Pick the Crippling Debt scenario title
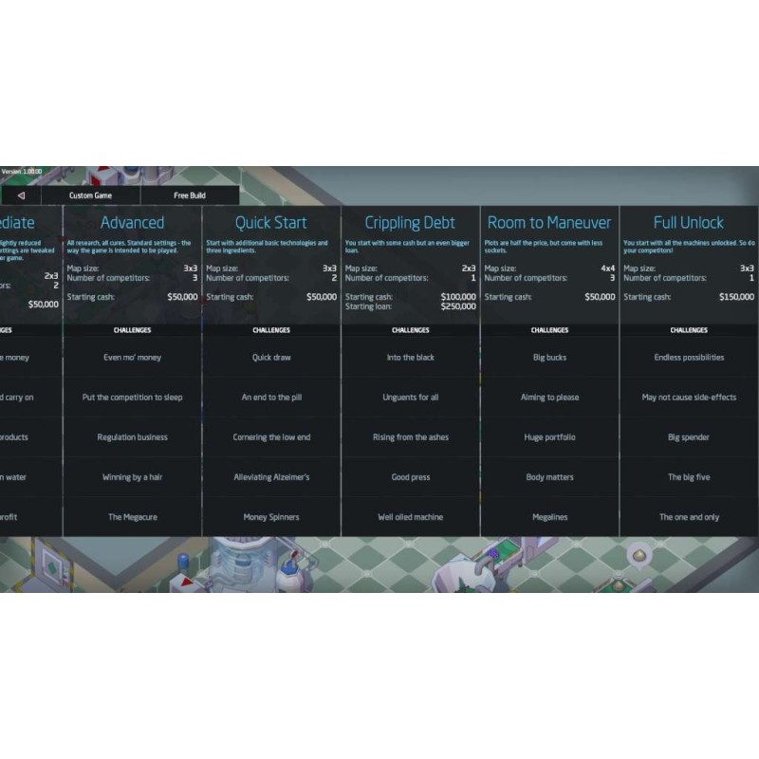759x759 pixels. 410,223
